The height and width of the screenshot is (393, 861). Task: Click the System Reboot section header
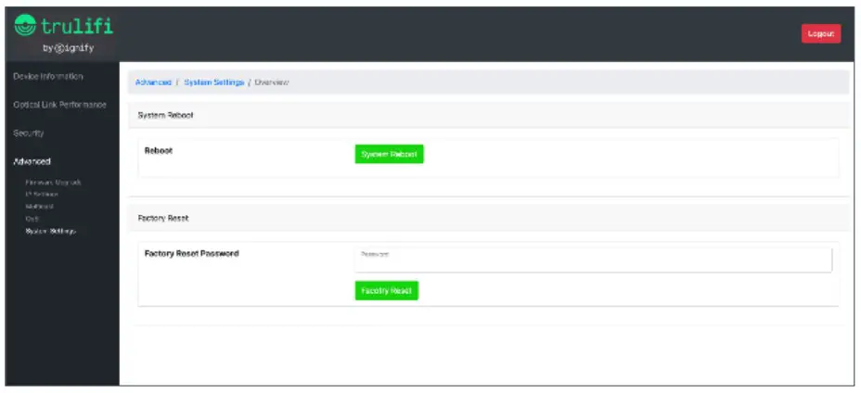point(489,115)
